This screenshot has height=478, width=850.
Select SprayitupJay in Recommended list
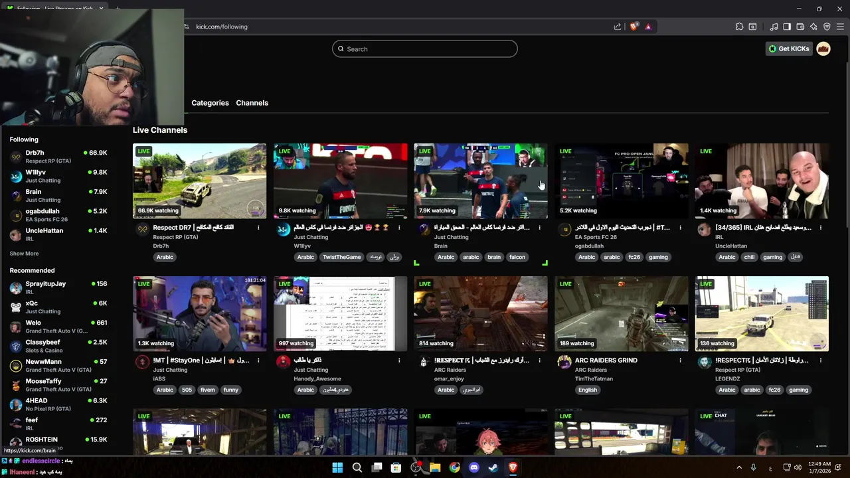tap(58, 287)
